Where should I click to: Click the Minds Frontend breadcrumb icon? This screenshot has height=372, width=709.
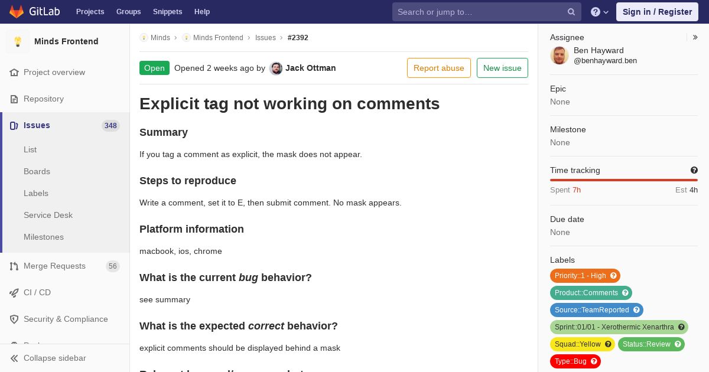point(186,38)
